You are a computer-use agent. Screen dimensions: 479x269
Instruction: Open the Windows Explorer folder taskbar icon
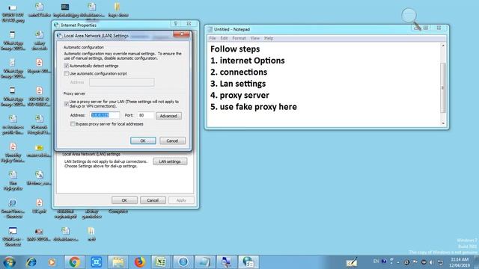[118, 262]
